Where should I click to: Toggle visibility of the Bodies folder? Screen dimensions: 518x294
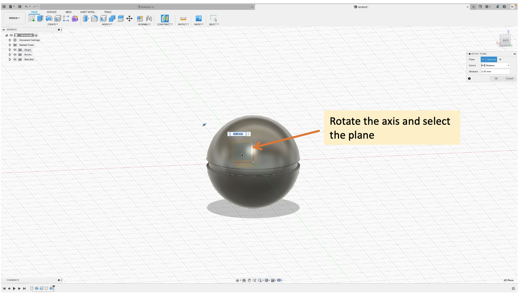(15, 54)
